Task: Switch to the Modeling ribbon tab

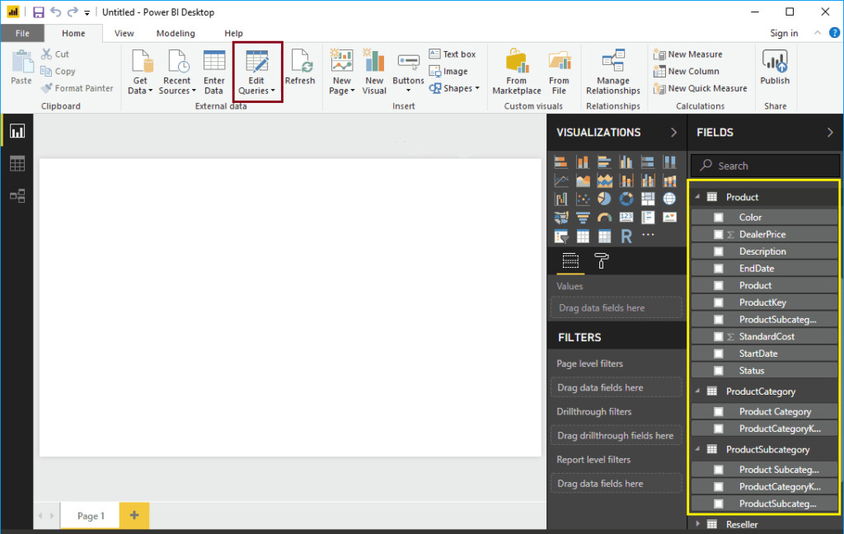Action: click(x=175, y=33)
